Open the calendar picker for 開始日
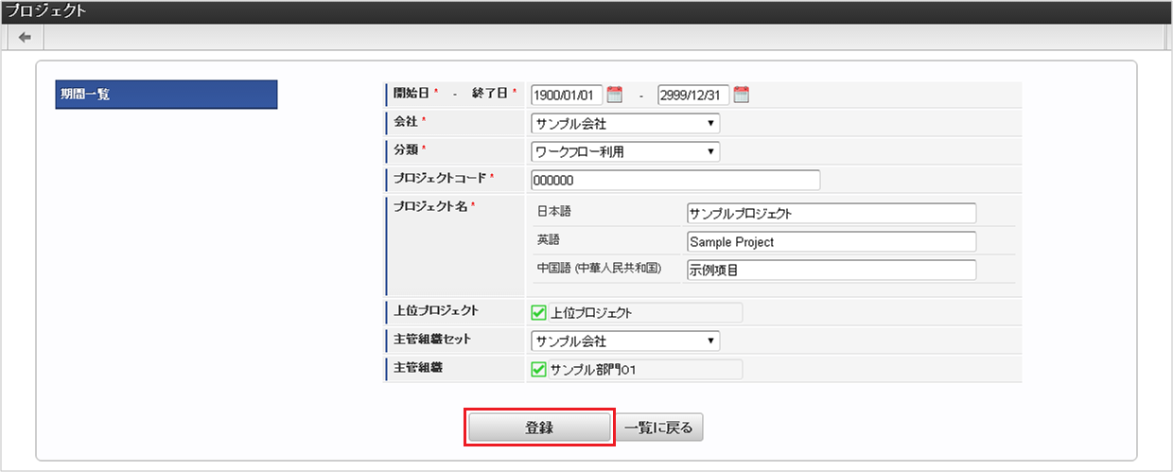 [x=615, y=95]
